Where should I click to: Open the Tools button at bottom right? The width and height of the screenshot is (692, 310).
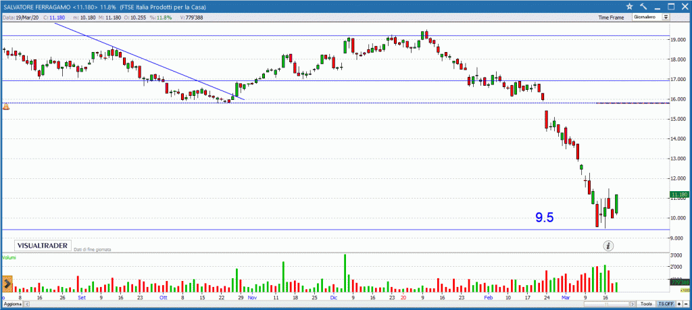647,305
